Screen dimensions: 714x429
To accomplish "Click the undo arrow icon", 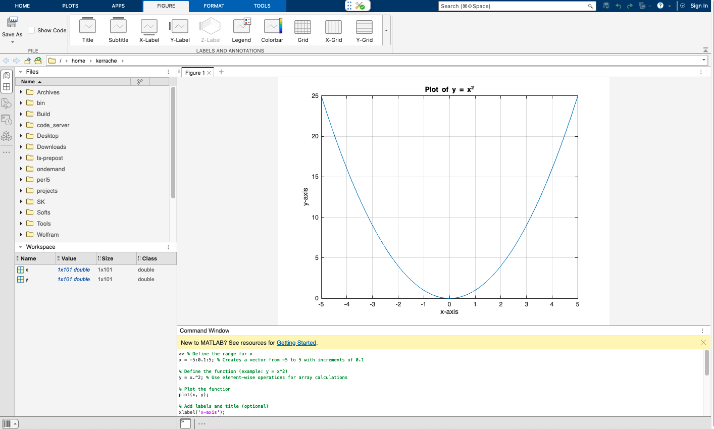I will coord(618,6).
